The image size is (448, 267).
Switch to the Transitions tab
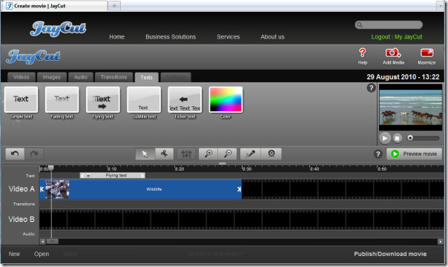tap(113, 77)
